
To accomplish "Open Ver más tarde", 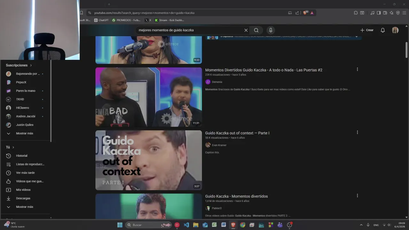I will click(26, 173).
